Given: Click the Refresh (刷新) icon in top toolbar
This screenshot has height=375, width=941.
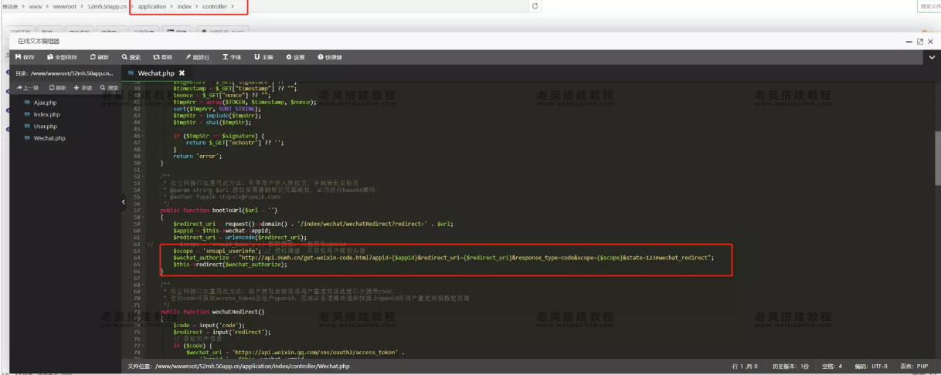Looking at the screenshot, I should [99, 57].
